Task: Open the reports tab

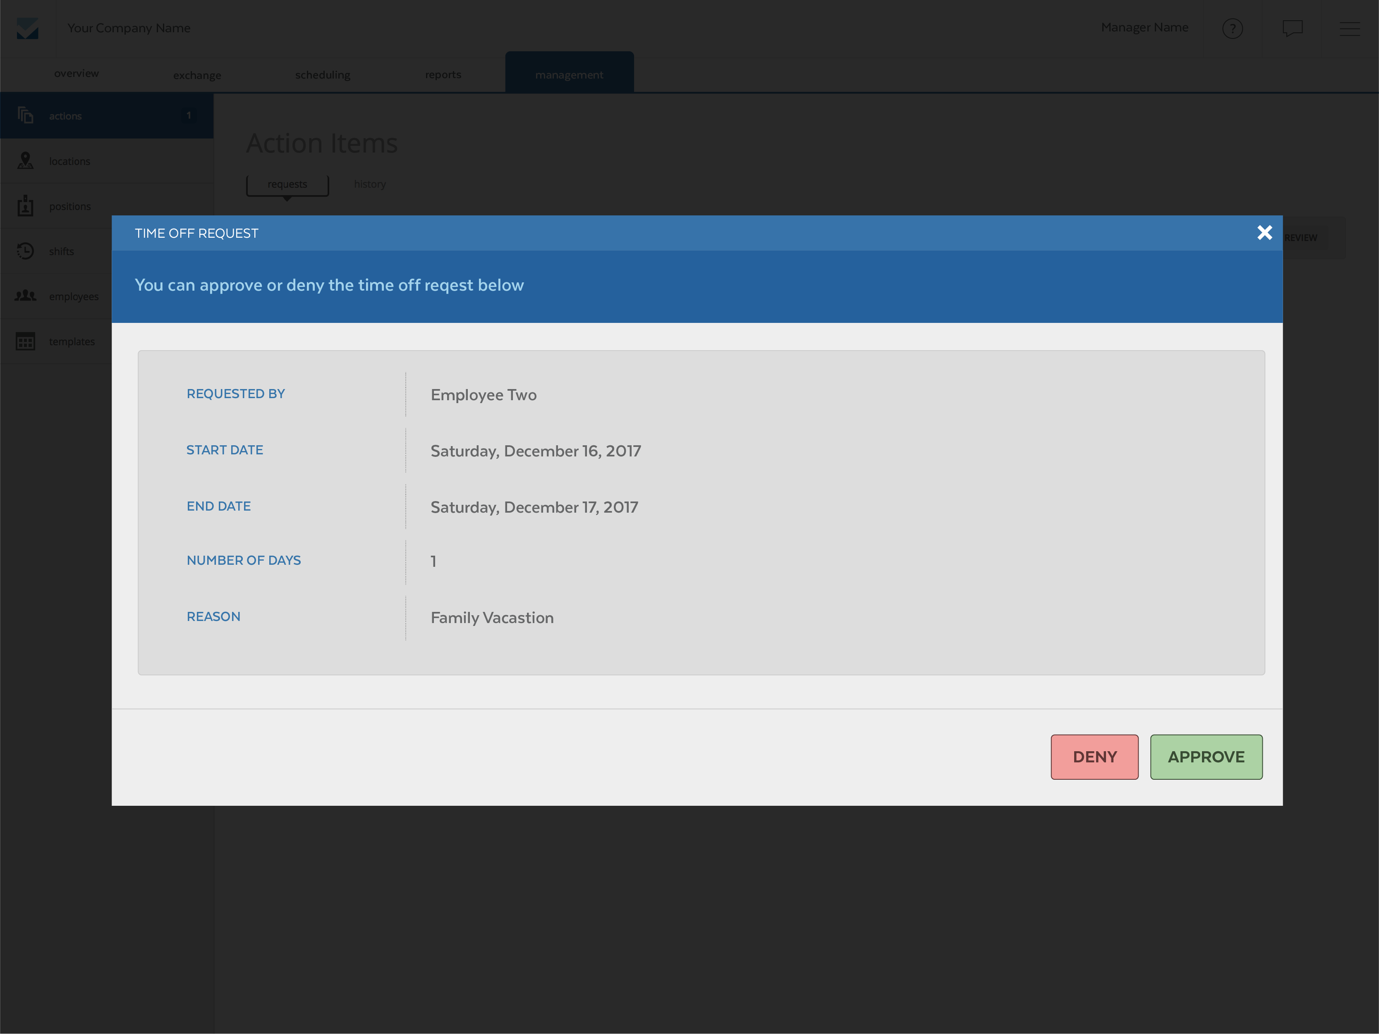Action: pos(443,75)
